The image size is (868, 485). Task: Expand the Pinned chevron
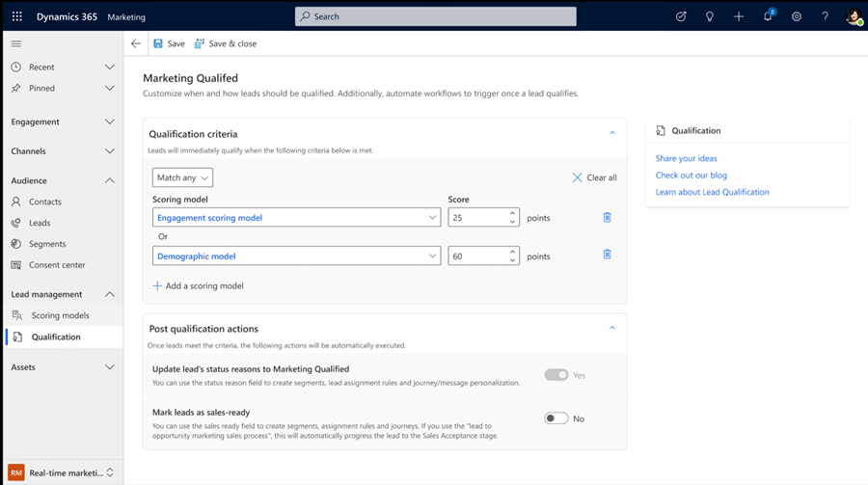110,88
